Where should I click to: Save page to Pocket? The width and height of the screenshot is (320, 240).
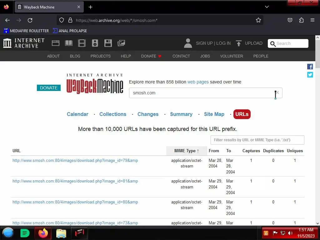click(x=290, y=20)
